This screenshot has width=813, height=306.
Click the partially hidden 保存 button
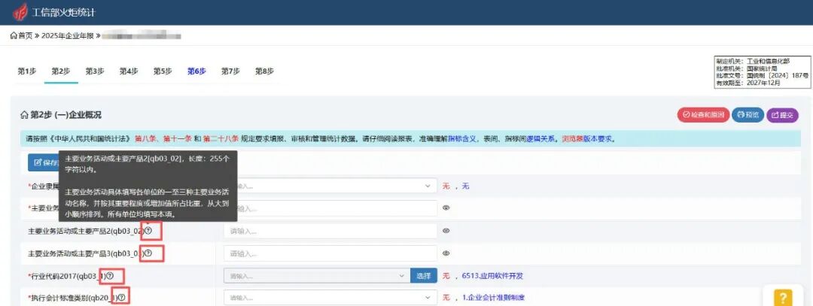pos(44,162)
